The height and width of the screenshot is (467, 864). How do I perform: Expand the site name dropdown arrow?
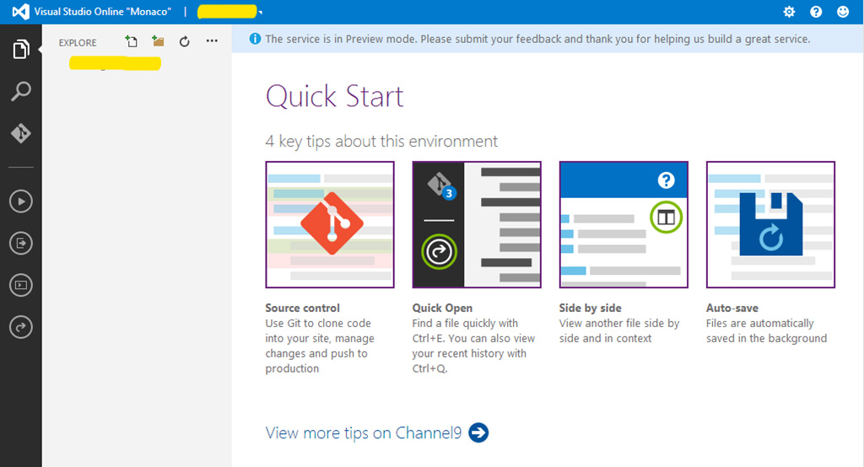[x=261, y=12]
